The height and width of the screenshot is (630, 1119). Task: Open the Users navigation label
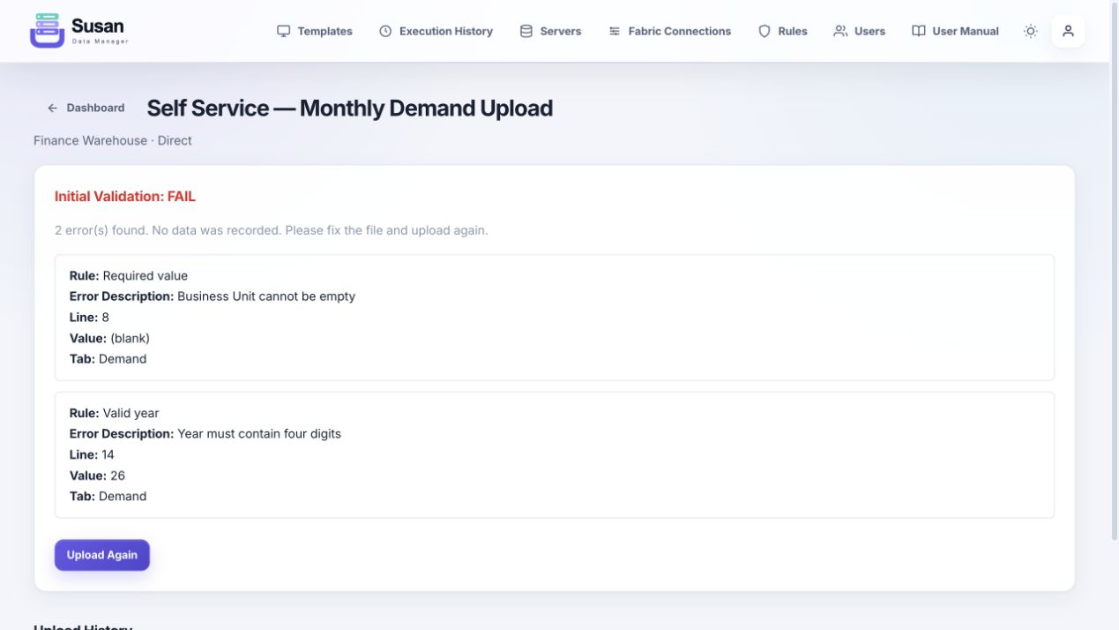pos(869,31)
